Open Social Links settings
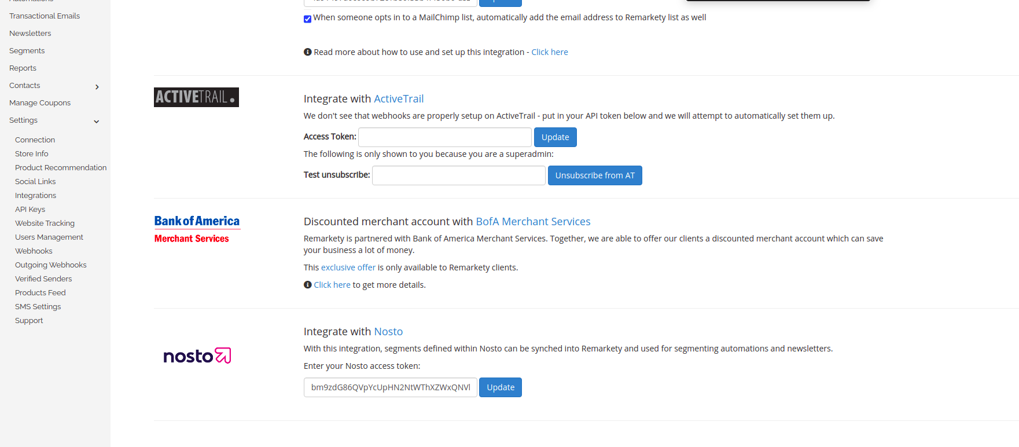Viewport: 1019px width, 447px height. coord(35,182)
